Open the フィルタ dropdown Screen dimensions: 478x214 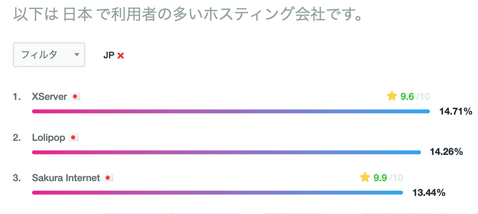point(49,55)
